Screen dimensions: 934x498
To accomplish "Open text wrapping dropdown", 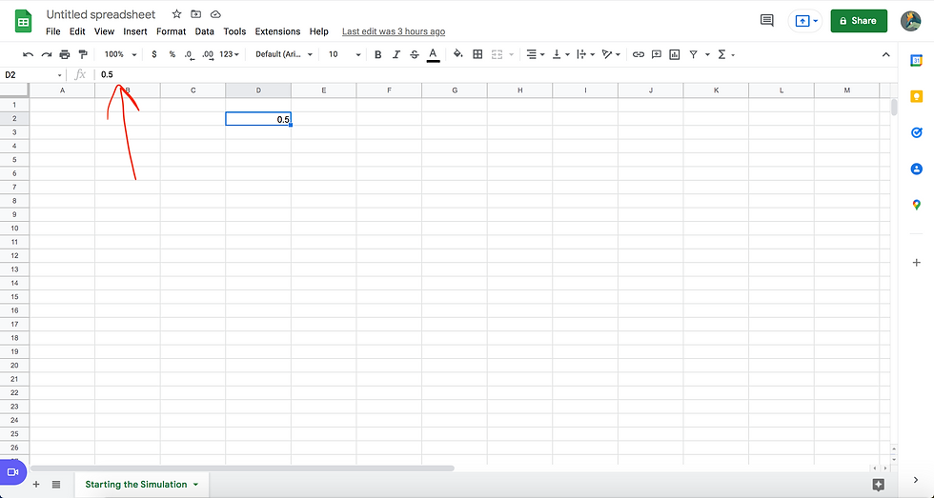I will click(x=585, y=54).
